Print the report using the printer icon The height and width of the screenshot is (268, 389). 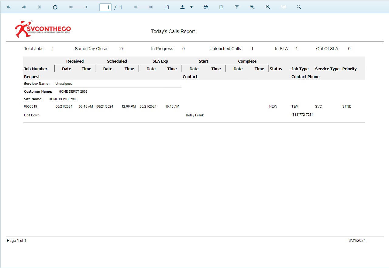[x=206, y=7]
